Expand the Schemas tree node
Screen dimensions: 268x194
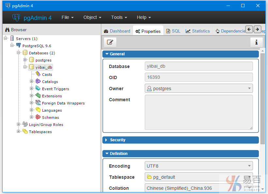click(x=32, y=117)
